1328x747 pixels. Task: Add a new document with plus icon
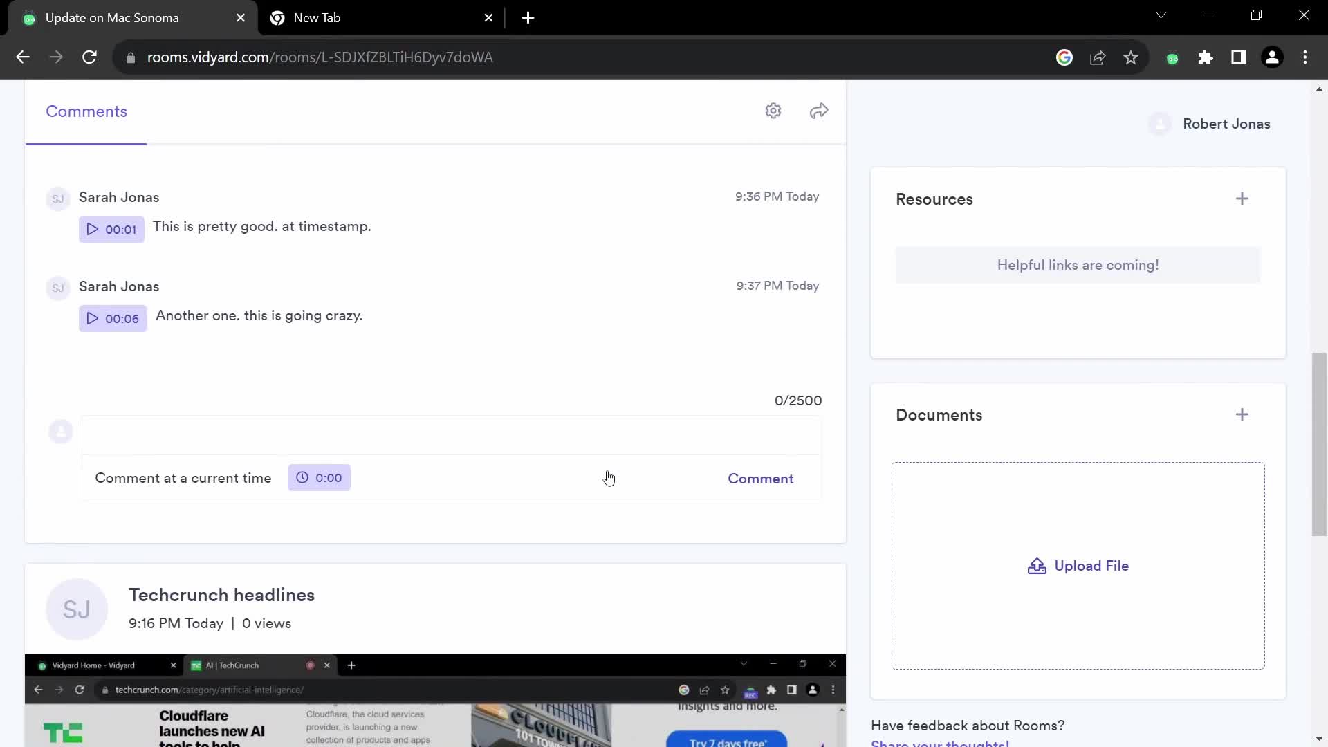[1242, 414]
